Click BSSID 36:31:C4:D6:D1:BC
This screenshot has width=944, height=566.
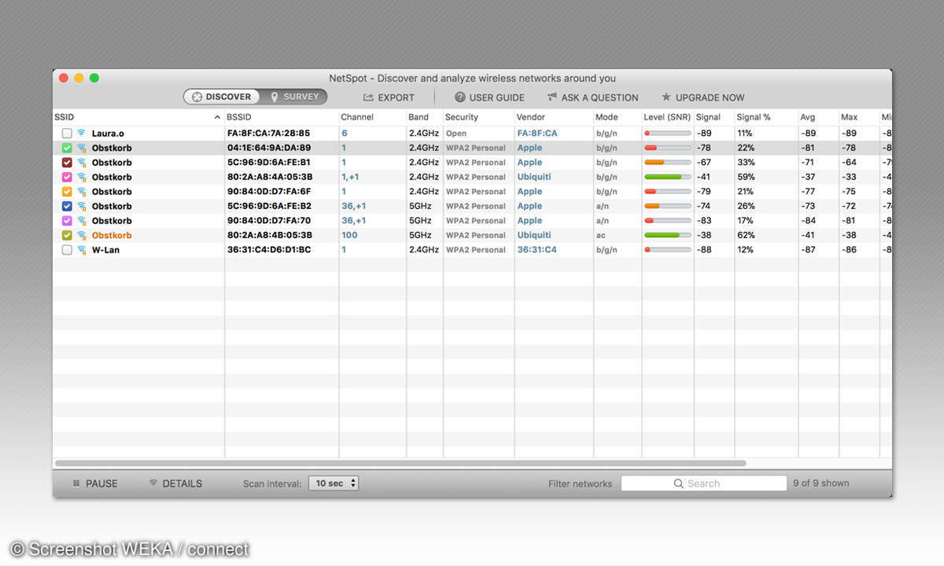click(x=269, y=250)
